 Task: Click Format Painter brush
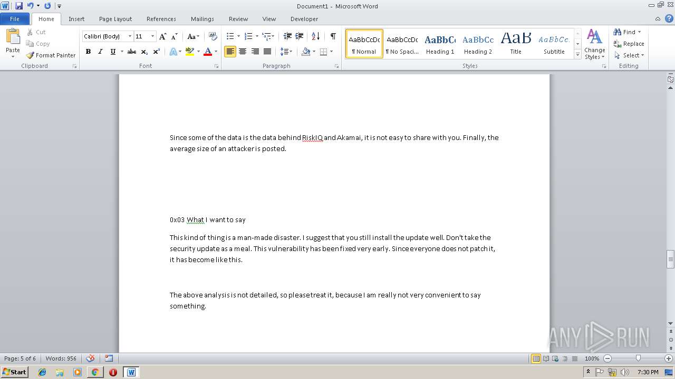click(x=51, y=55)
